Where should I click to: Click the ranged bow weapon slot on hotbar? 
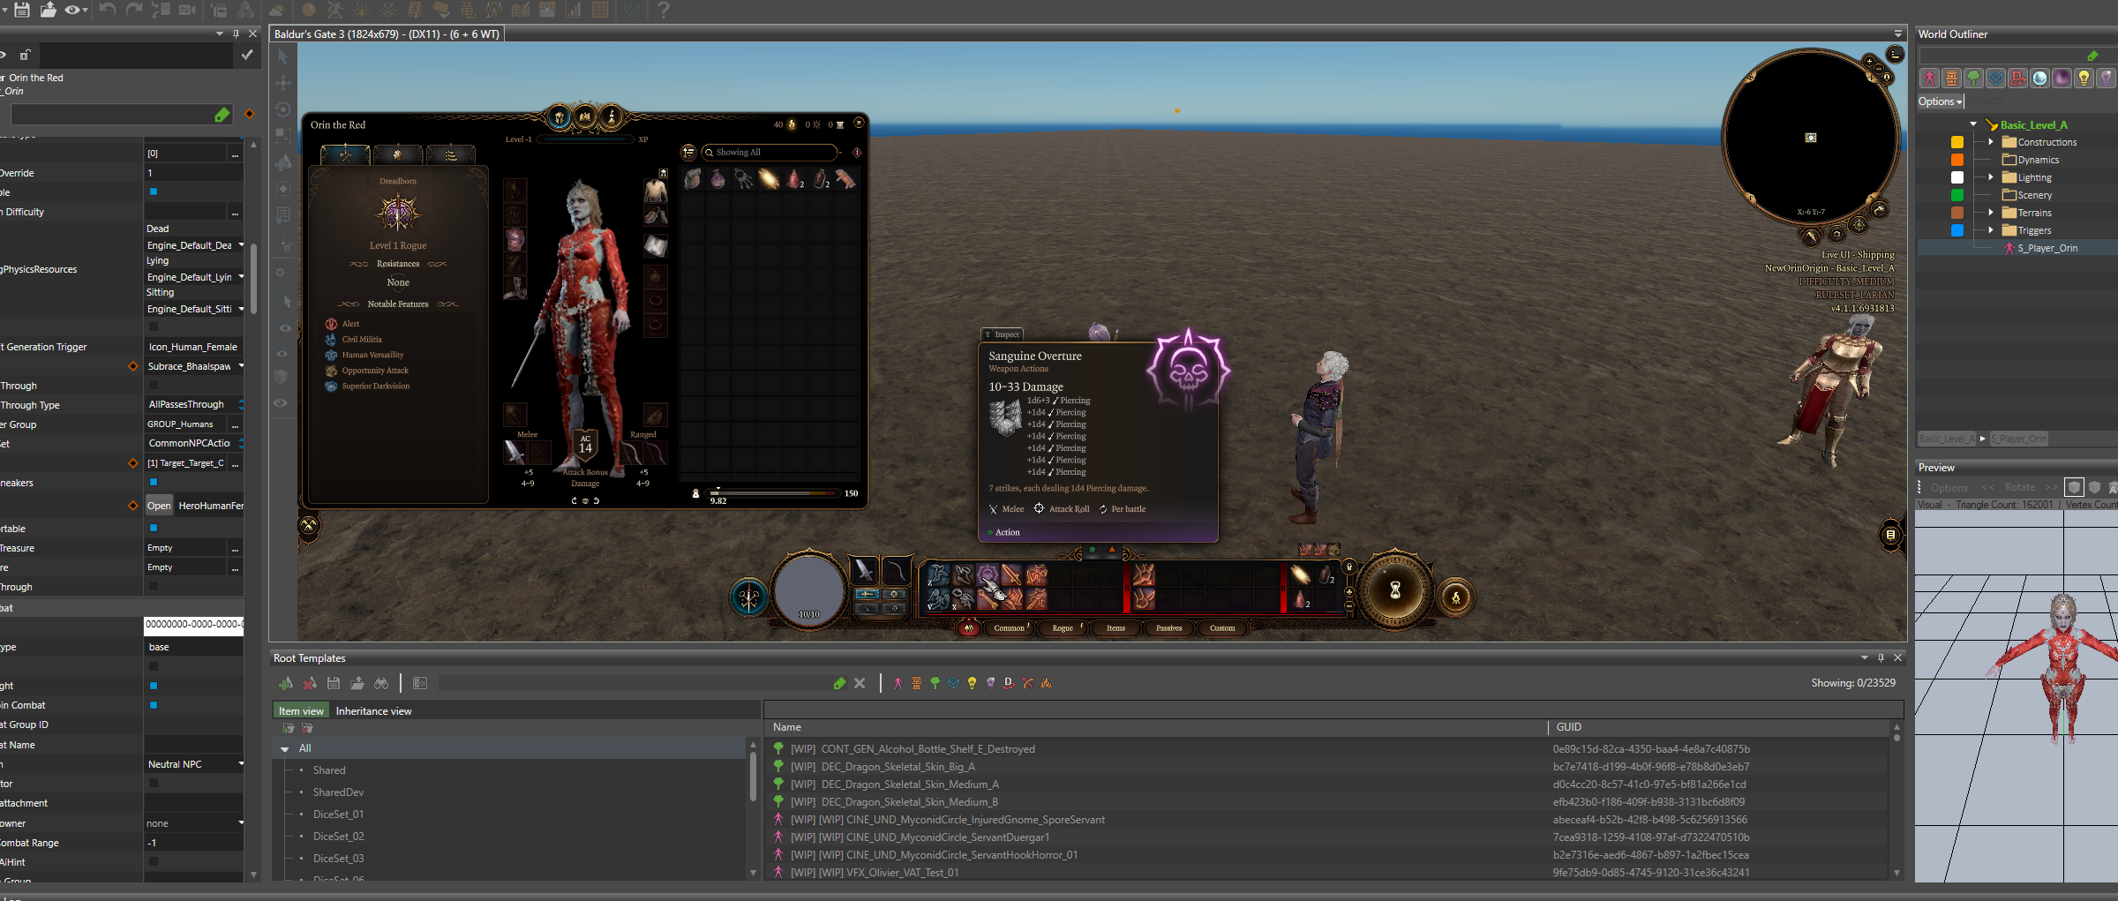(x=895, y=570)
